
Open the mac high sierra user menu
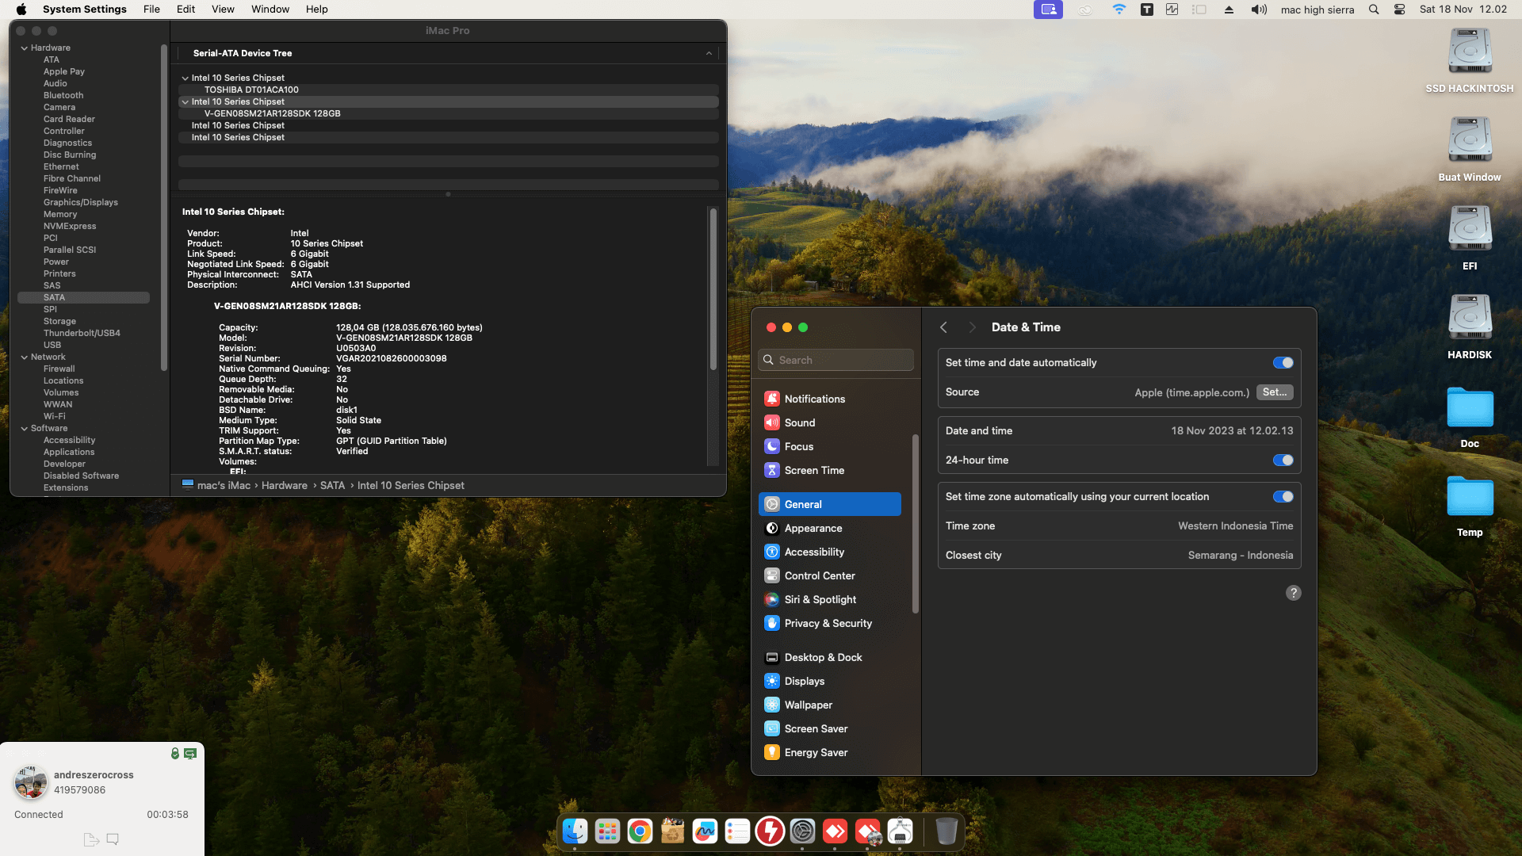1317,10
